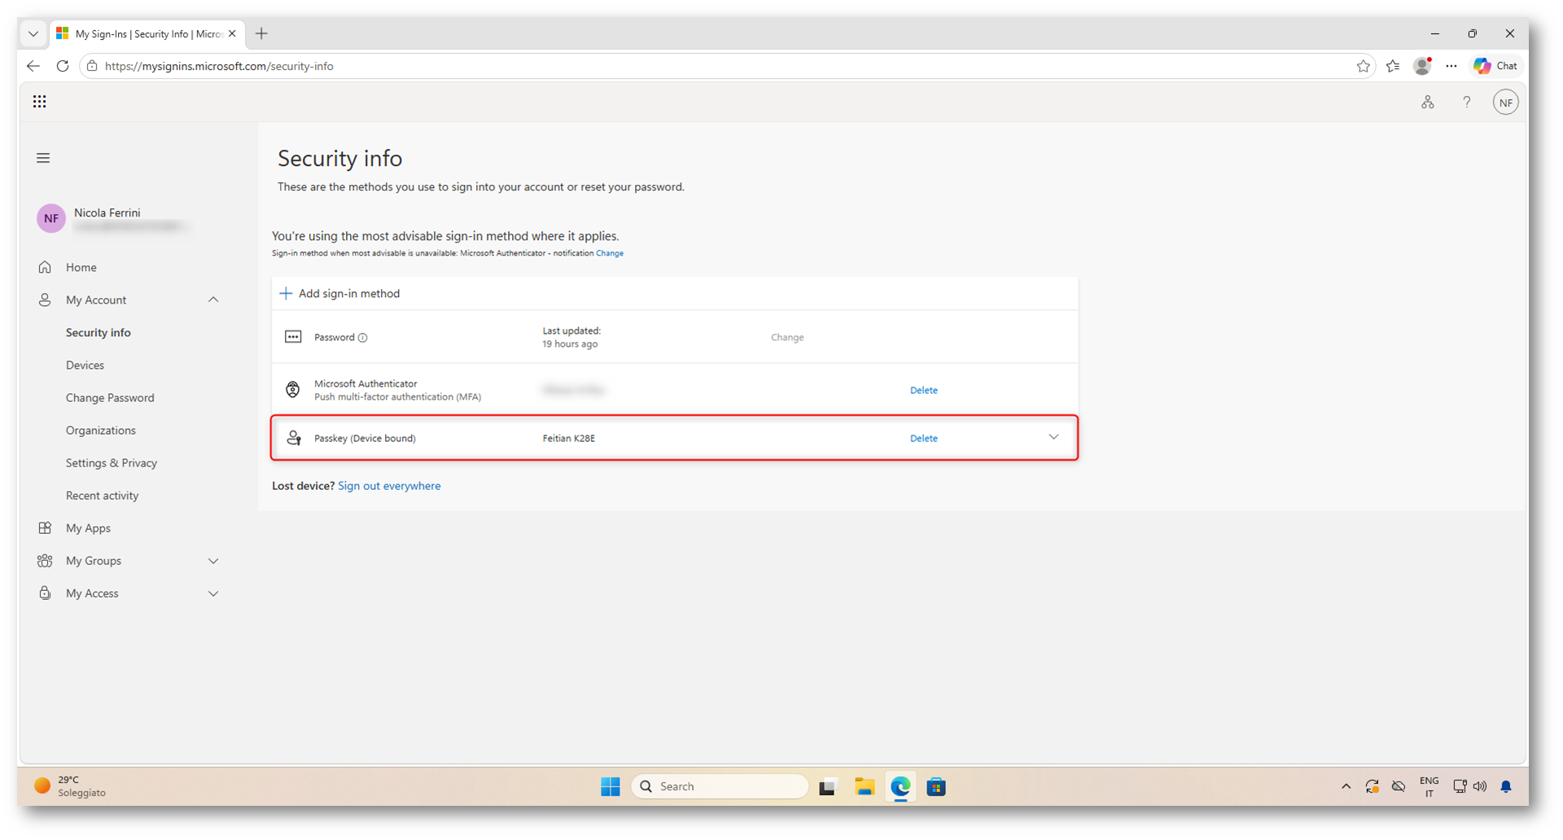Click Change in the Password row
Screen dimensions: 1563x840
pos(787,337)
